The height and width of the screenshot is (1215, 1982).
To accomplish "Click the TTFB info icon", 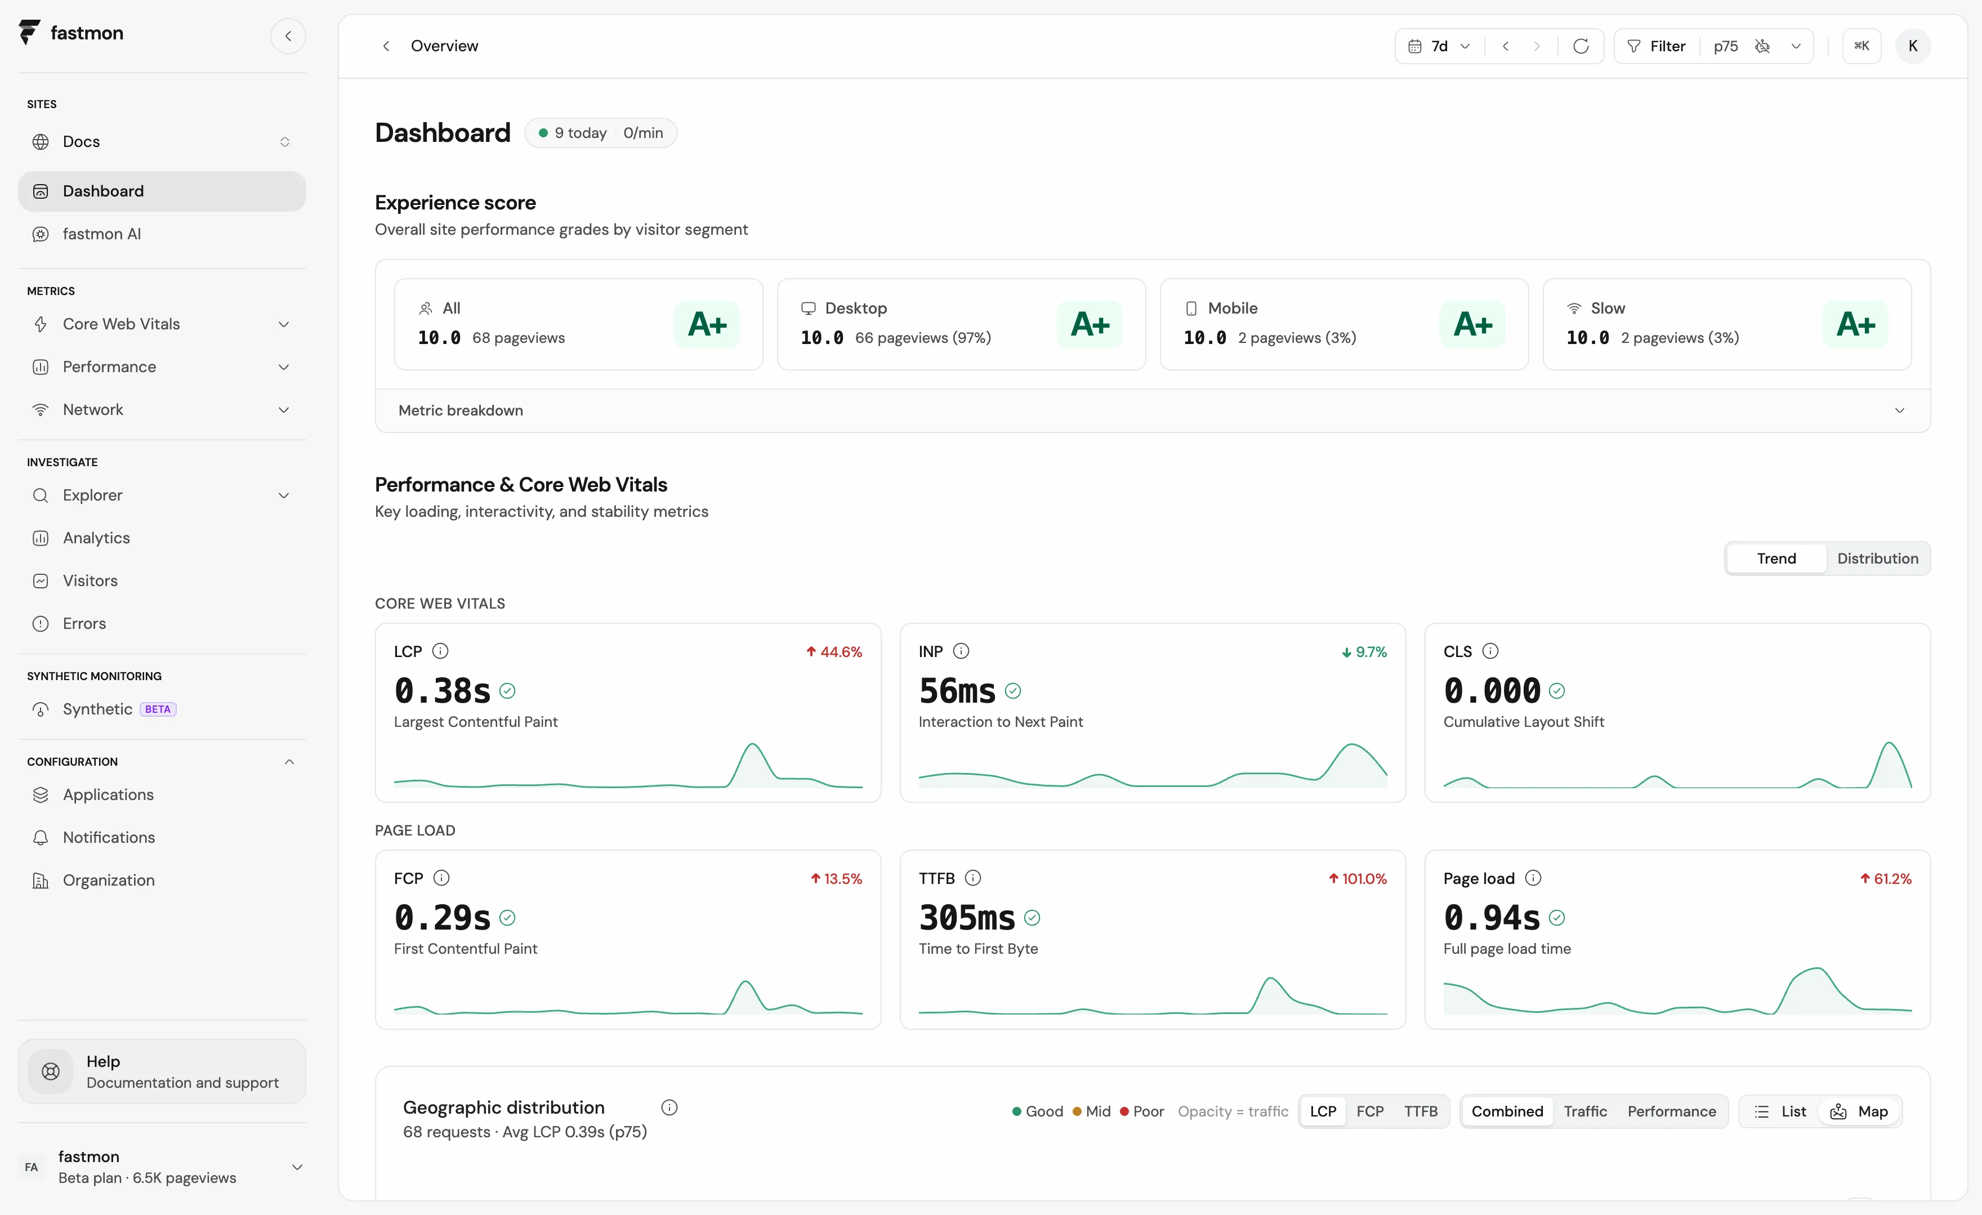I will (974, 877).
